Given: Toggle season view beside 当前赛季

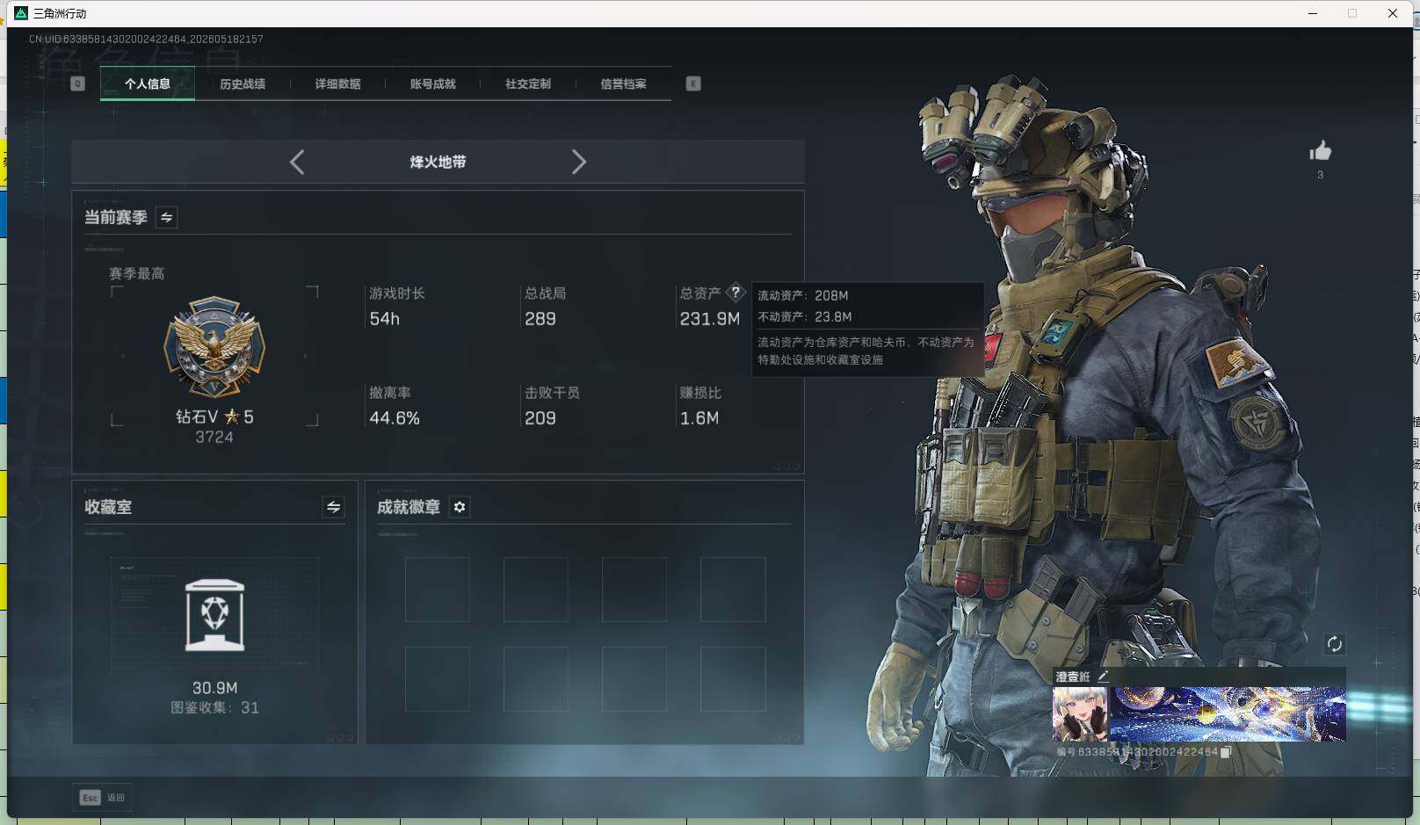Looking at the screenshot, I should (x=166, y=217).
